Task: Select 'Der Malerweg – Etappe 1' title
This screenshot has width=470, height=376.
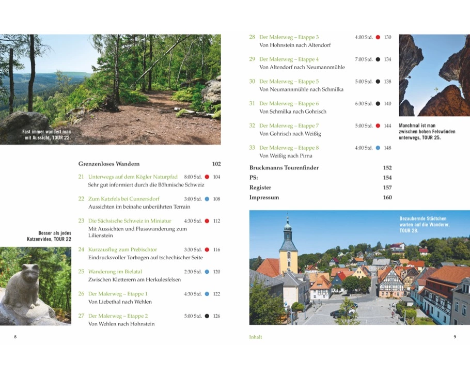Action: tap(118, 294)
